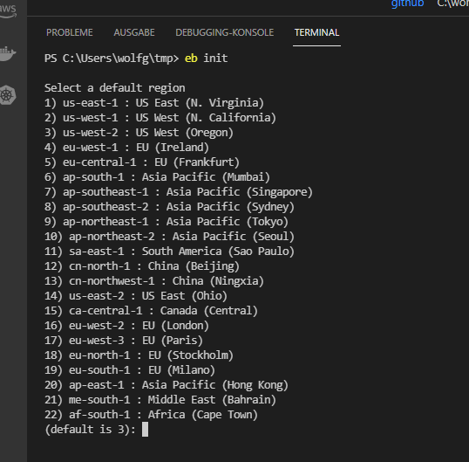Open the DEBUGGING-KONSOLE tab
Image resolution: width=469 pixels, height=462 pixels.
point(225,32)
